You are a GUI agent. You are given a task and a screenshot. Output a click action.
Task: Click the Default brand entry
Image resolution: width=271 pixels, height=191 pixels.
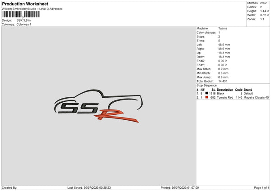click(248, 93)
